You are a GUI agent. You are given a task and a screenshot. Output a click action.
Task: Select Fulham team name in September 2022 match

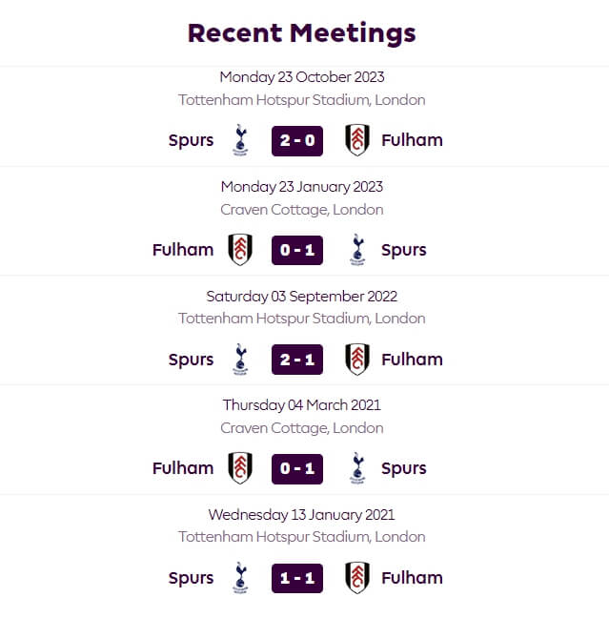point(412,359)
